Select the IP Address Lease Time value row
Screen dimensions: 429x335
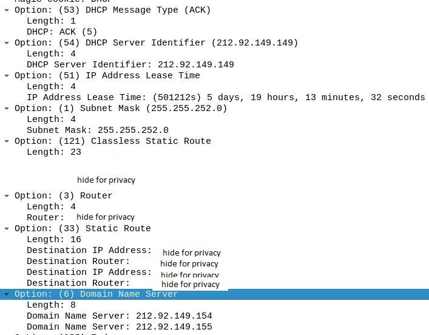pos(225,97)
